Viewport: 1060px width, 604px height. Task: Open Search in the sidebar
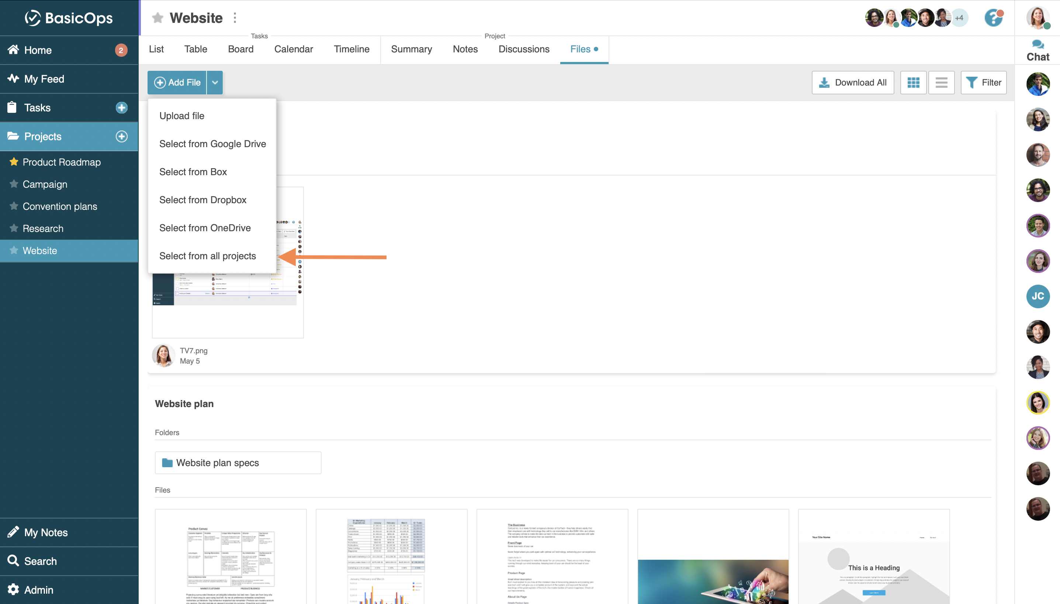click(x=69, y=561)
